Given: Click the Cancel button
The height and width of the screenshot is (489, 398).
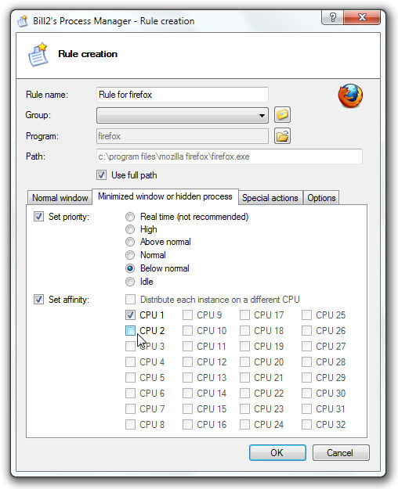Looking at the screenshot, I should pos(341,452).
